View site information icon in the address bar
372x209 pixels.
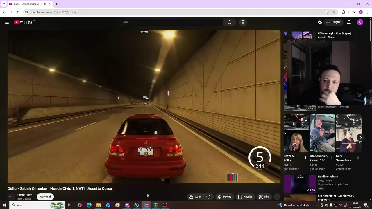click(x=26, y=12)
